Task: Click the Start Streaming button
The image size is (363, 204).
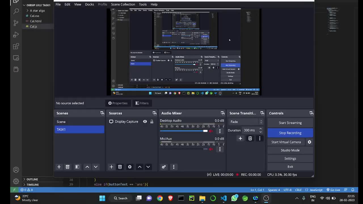Action: (290, 123)
